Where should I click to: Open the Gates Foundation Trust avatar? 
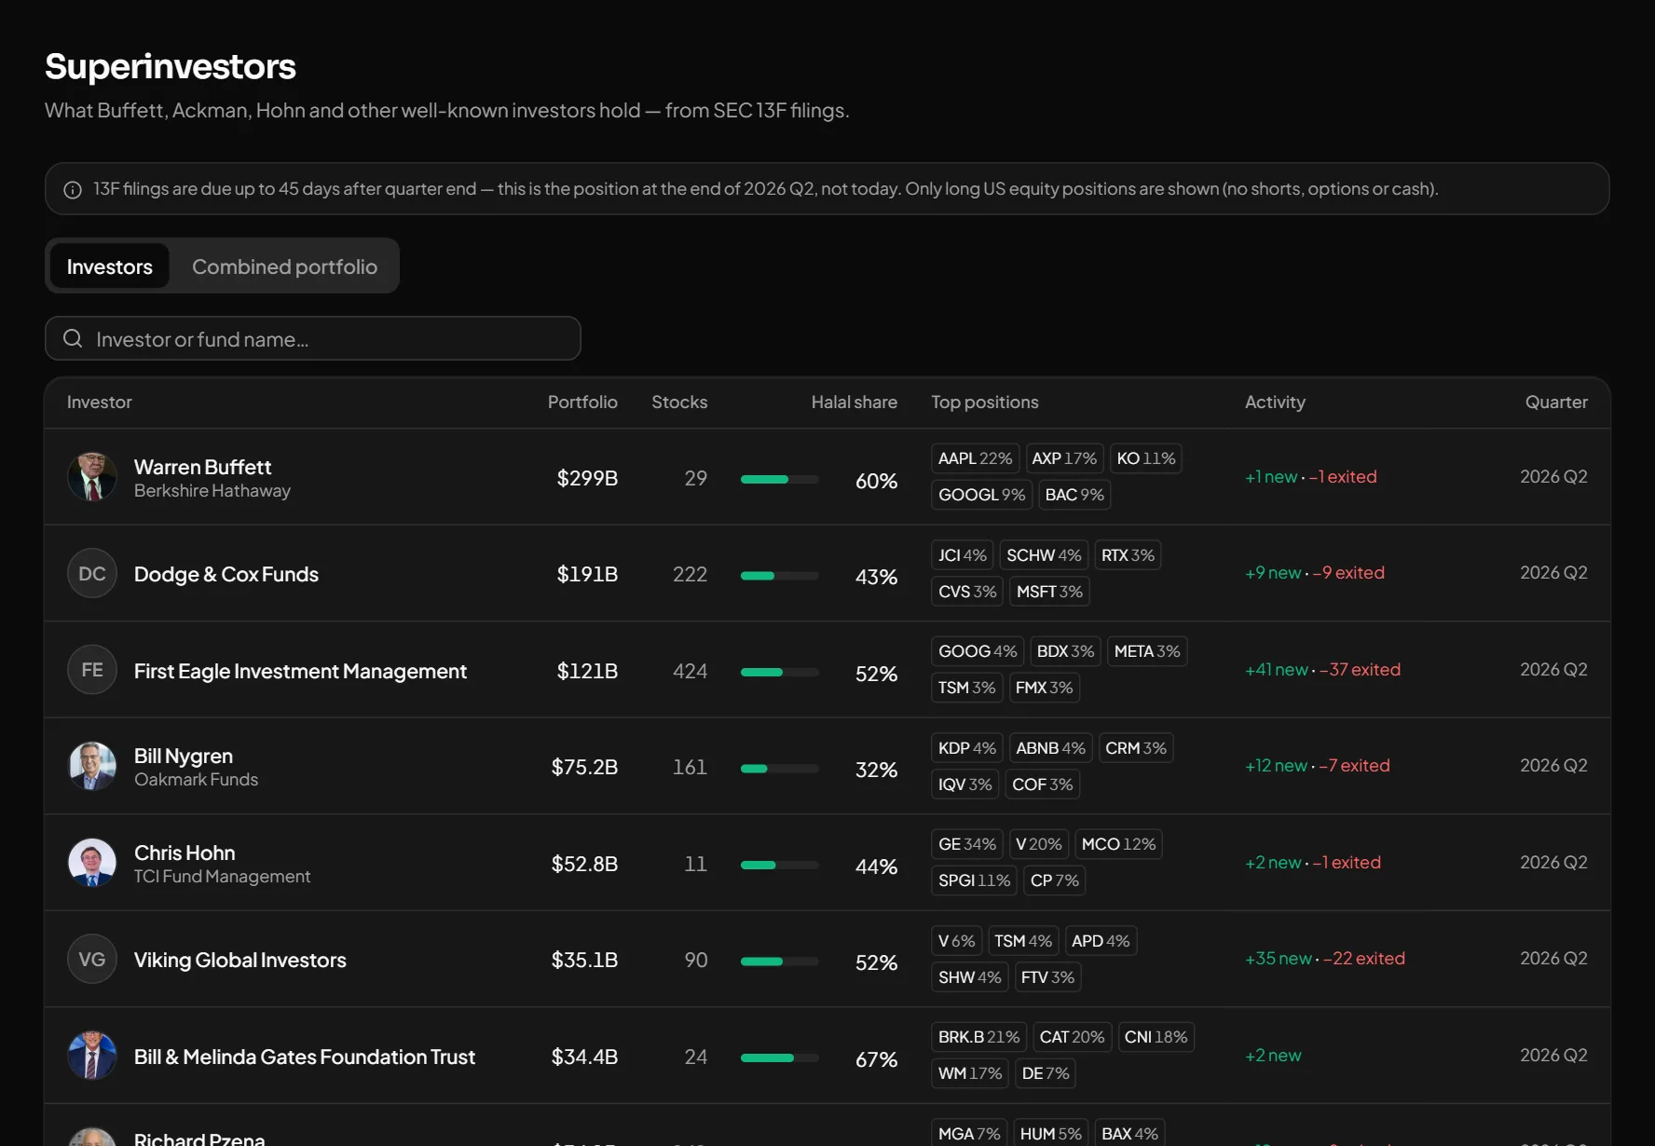point(92,1056)
